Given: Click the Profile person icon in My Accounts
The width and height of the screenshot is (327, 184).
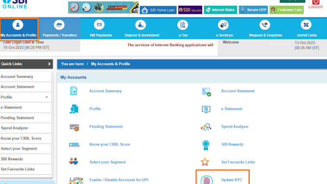Looking at the screenshot, I should 74,109.
